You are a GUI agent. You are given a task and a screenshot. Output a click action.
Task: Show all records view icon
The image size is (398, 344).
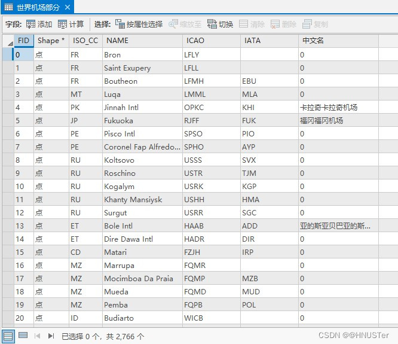click(x=8, y=336)
